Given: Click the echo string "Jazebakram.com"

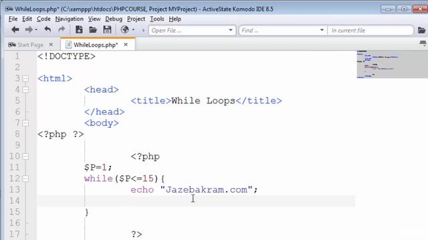Looking at the screenshot, I should [207, 189].
